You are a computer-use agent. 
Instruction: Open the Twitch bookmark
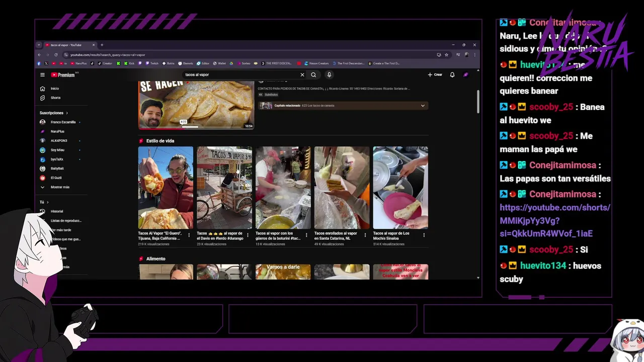[x=152, y=63]
